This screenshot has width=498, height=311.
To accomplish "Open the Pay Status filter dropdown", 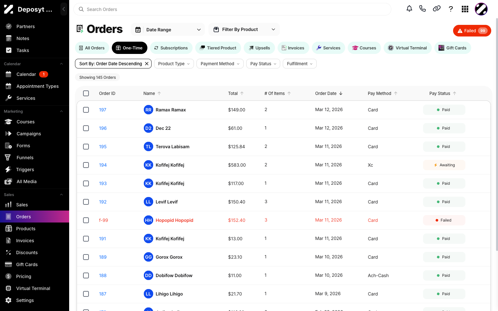I will (x=263, y=64).
